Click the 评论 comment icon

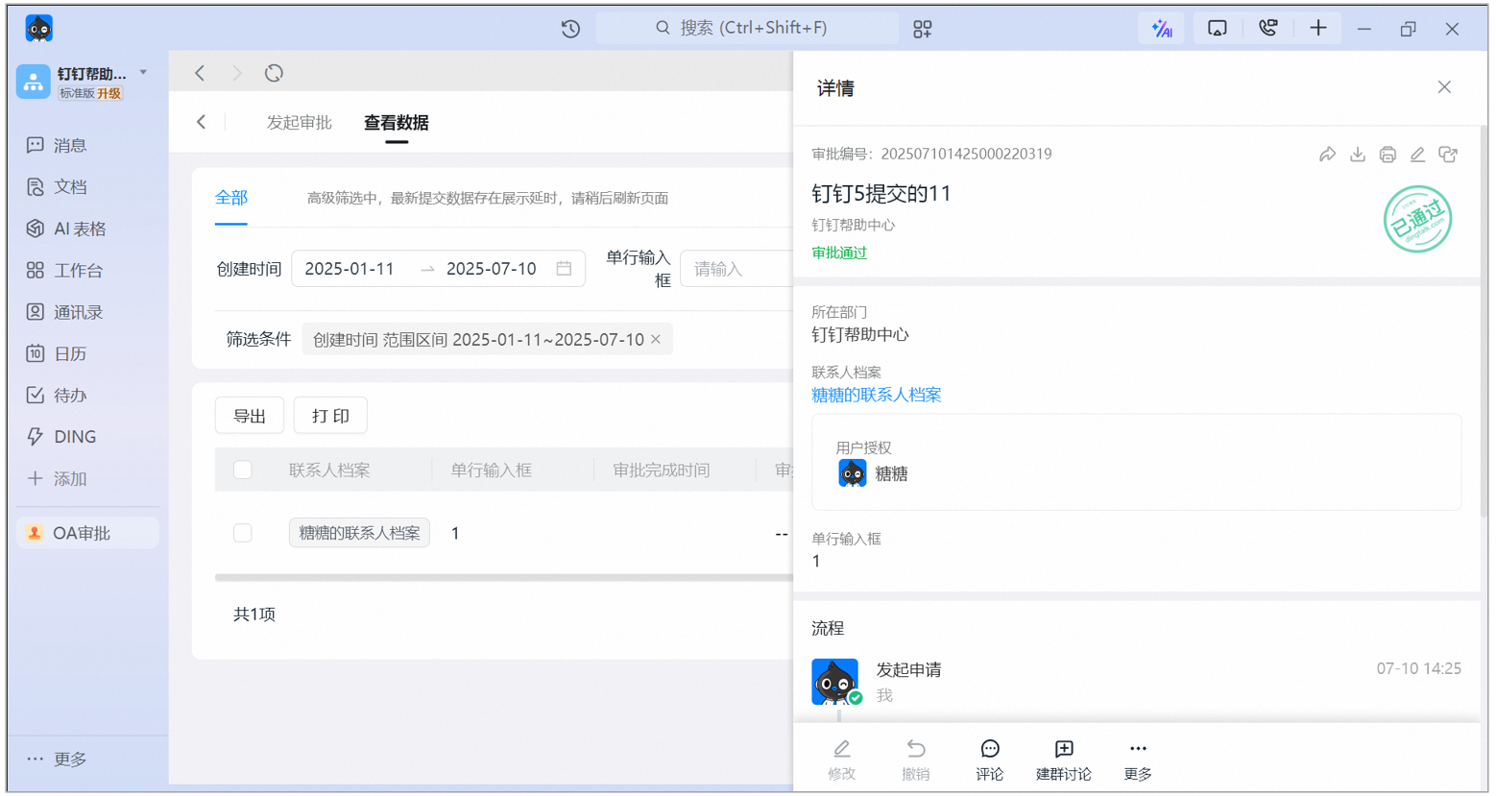click(990, 760)
